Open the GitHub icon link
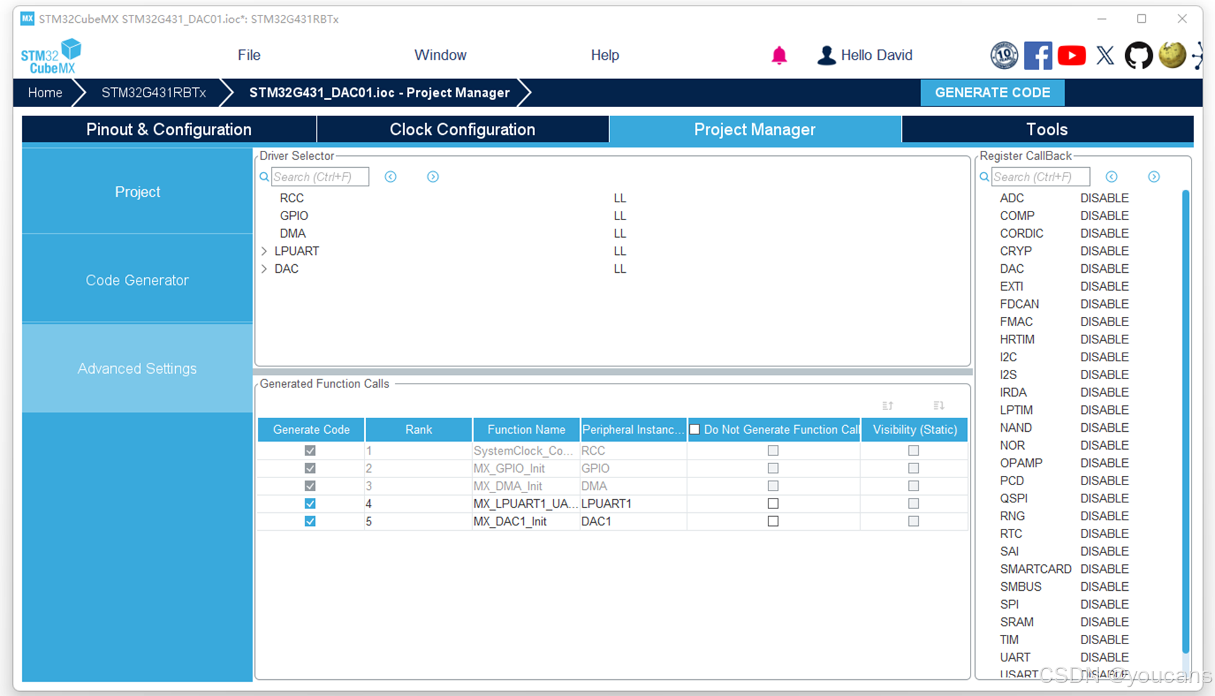 click(1138, 56)
